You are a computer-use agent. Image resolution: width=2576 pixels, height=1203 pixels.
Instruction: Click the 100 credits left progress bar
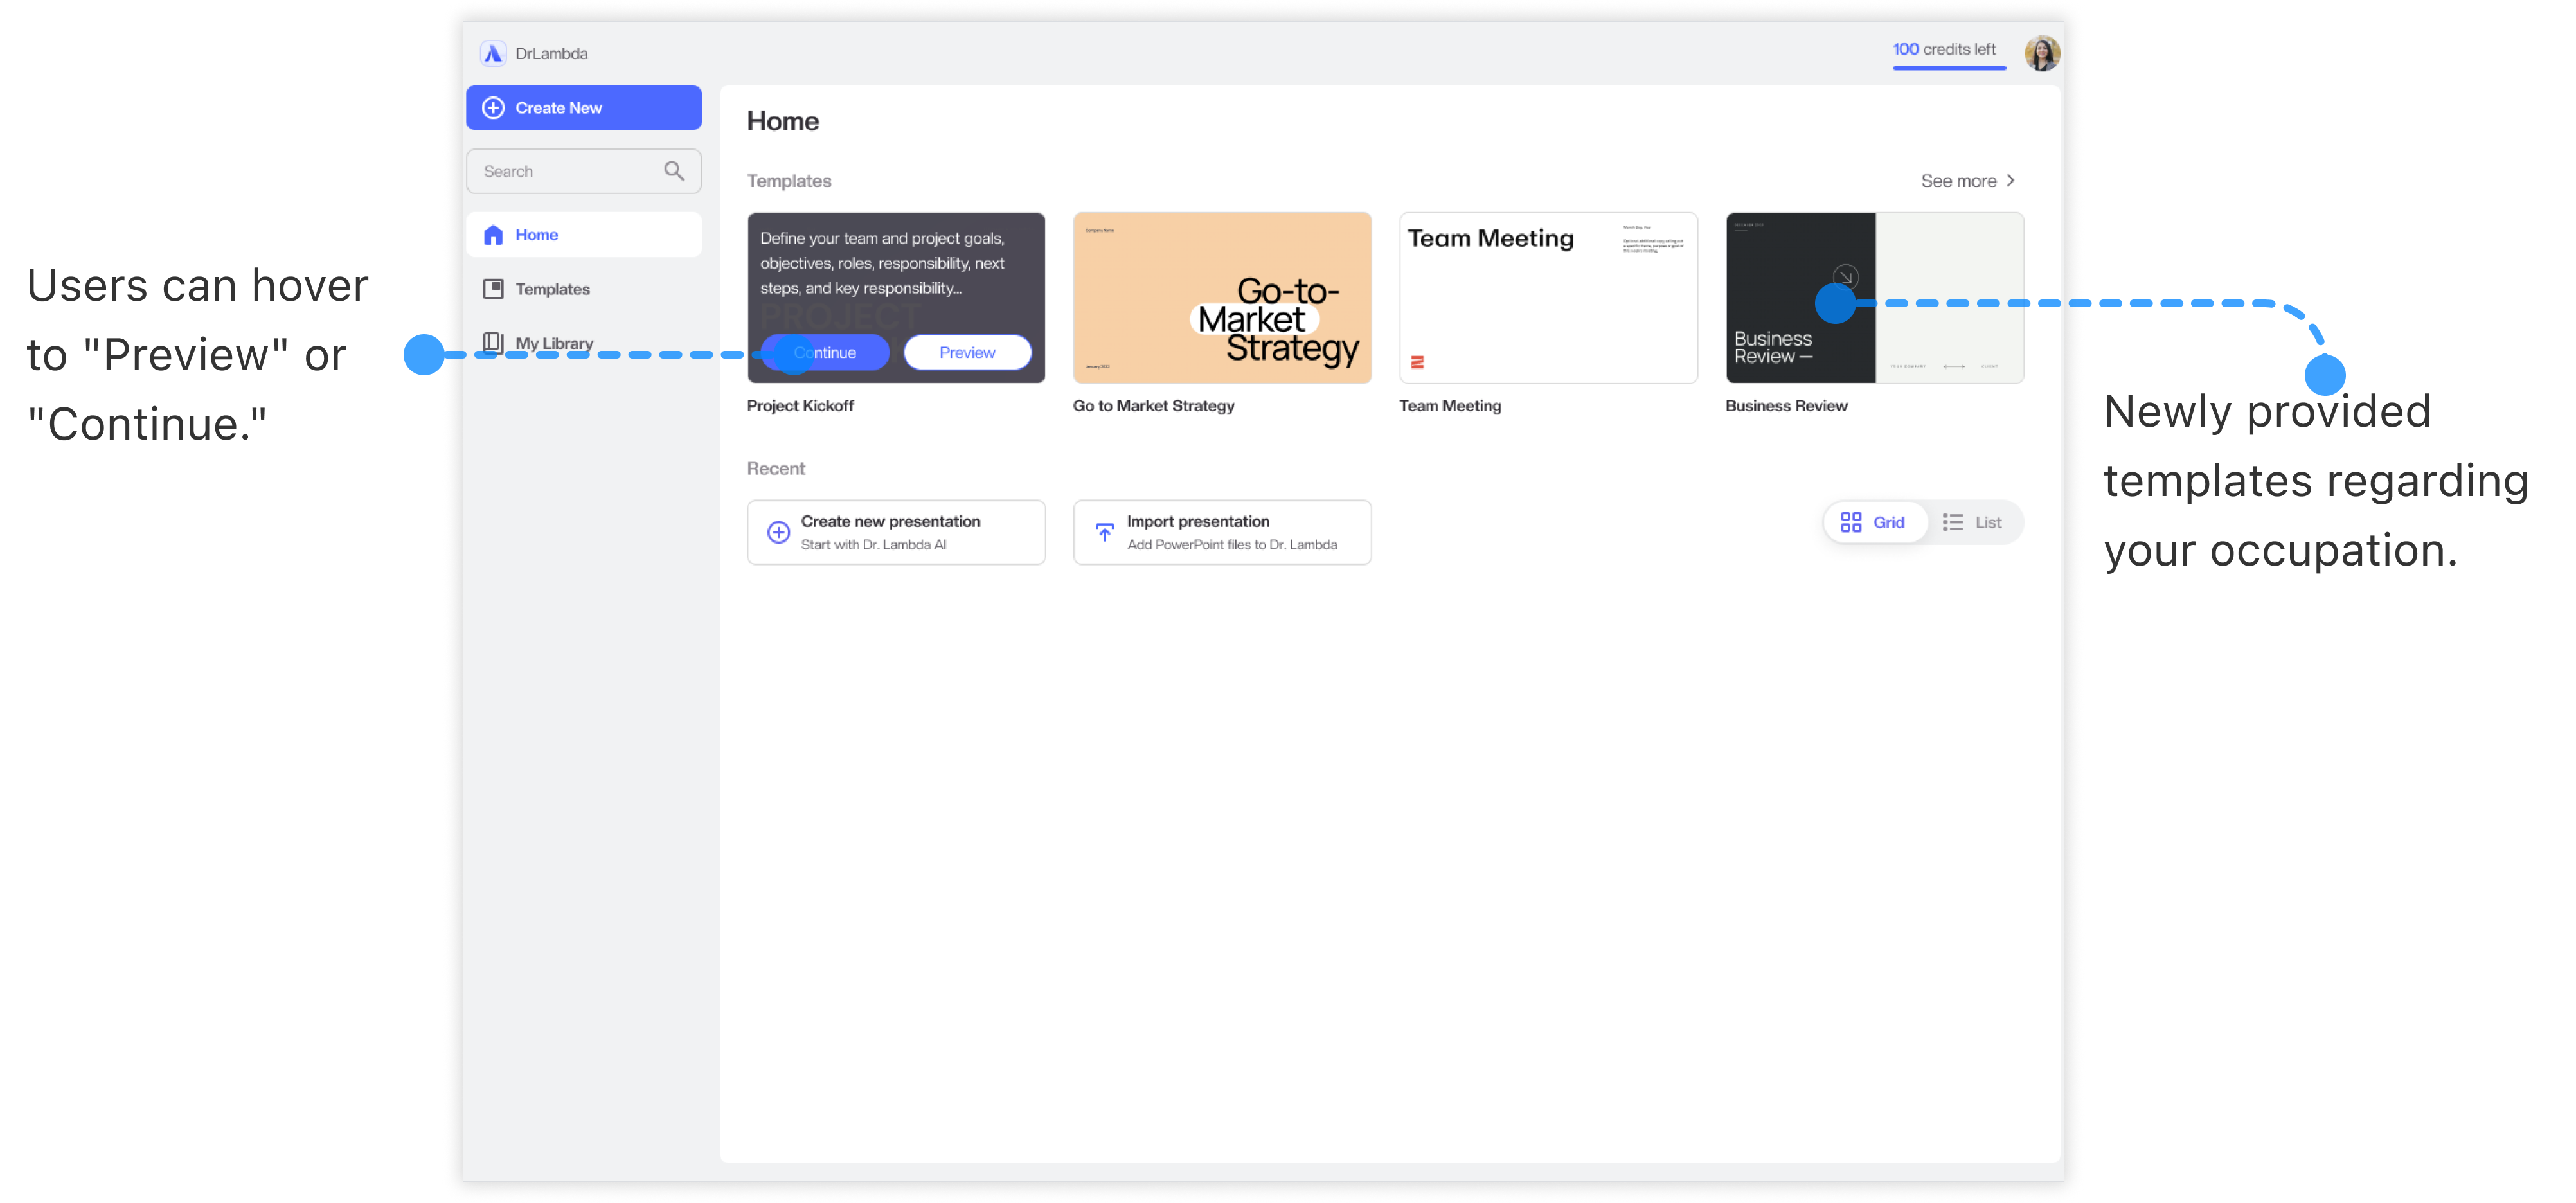click(x=1949, y=68)
